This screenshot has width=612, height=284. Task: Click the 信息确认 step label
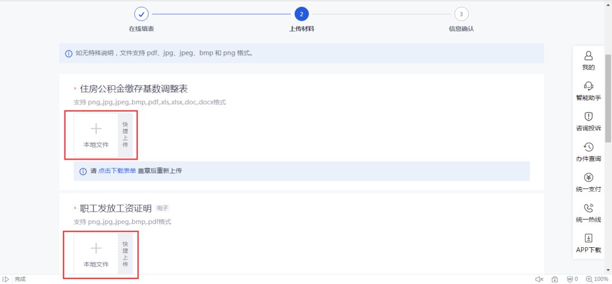click(x=461, y=29)
